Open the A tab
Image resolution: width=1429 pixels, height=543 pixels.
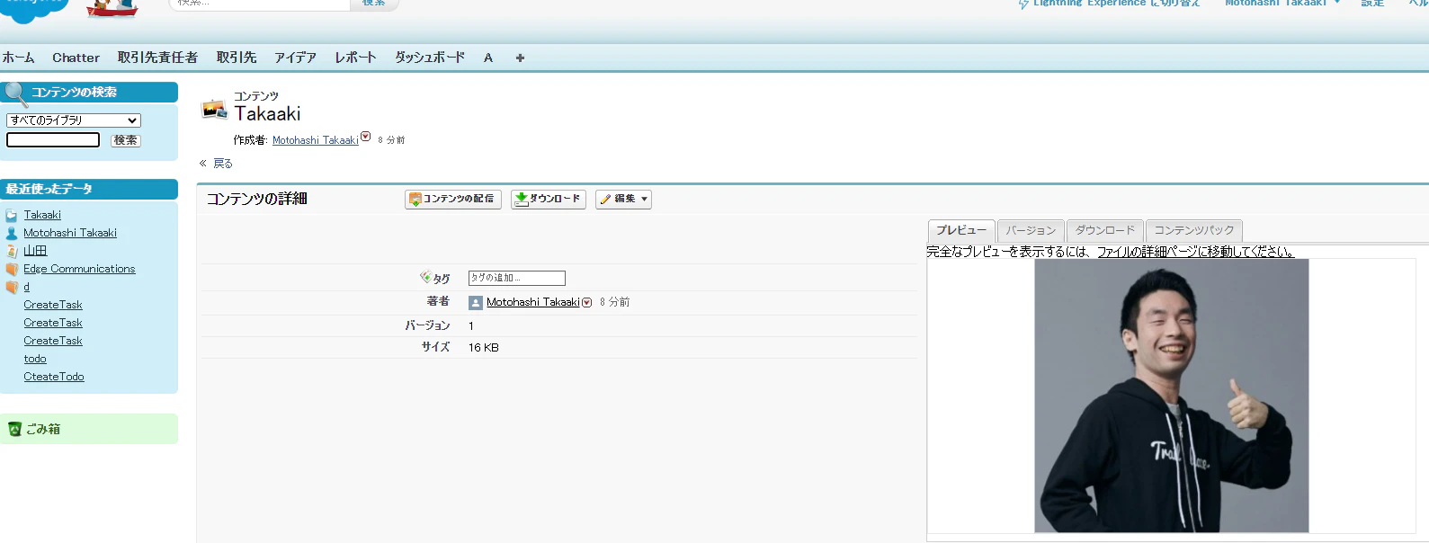488,58
